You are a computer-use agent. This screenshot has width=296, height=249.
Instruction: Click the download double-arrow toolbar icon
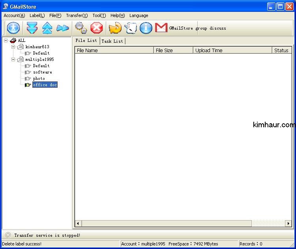point(32,28)
